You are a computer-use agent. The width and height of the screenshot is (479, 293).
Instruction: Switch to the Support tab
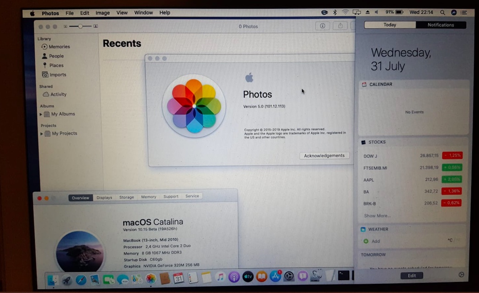[171, 196]
